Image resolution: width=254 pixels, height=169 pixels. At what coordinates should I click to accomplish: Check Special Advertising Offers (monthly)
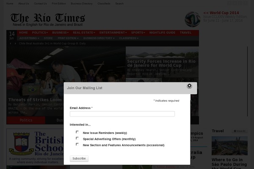tap(77, 138)
